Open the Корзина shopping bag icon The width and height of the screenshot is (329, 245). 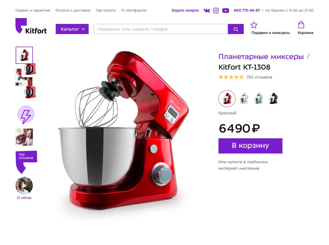pyautogui.click(x=301, y=25)
